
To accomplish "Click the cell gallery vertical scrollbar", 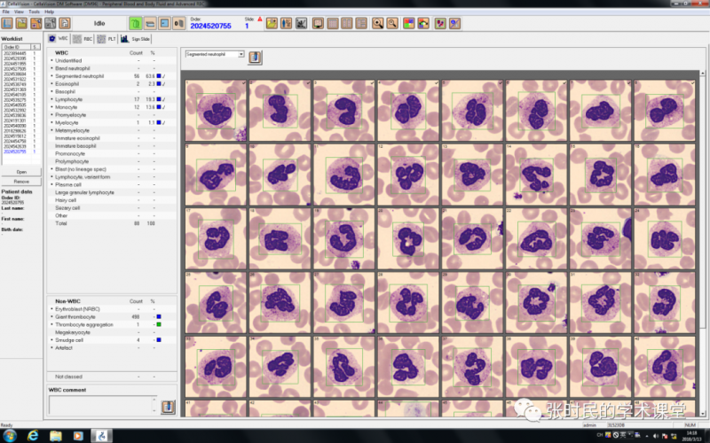I will pos(703,245).
